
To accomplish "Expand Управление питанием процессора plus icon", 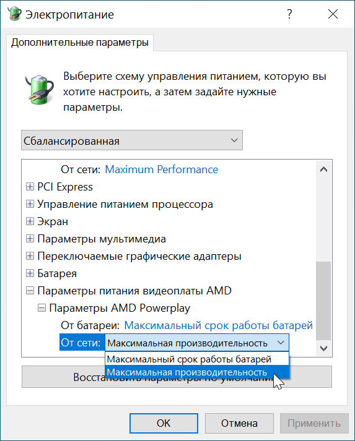I will coord(30,204).
